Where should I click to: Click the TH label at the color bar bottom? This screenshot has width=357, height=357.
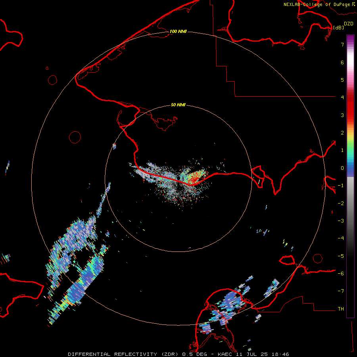(341, 309)
